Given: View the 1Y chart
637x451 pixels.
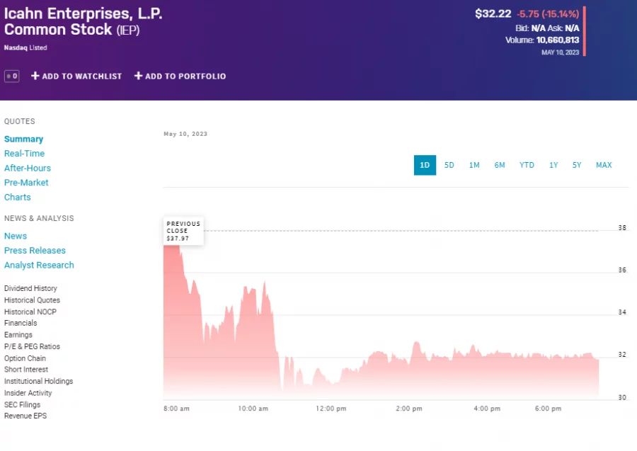Looking at the screenshot, I should pyautogui.click(x=553, y=164).
